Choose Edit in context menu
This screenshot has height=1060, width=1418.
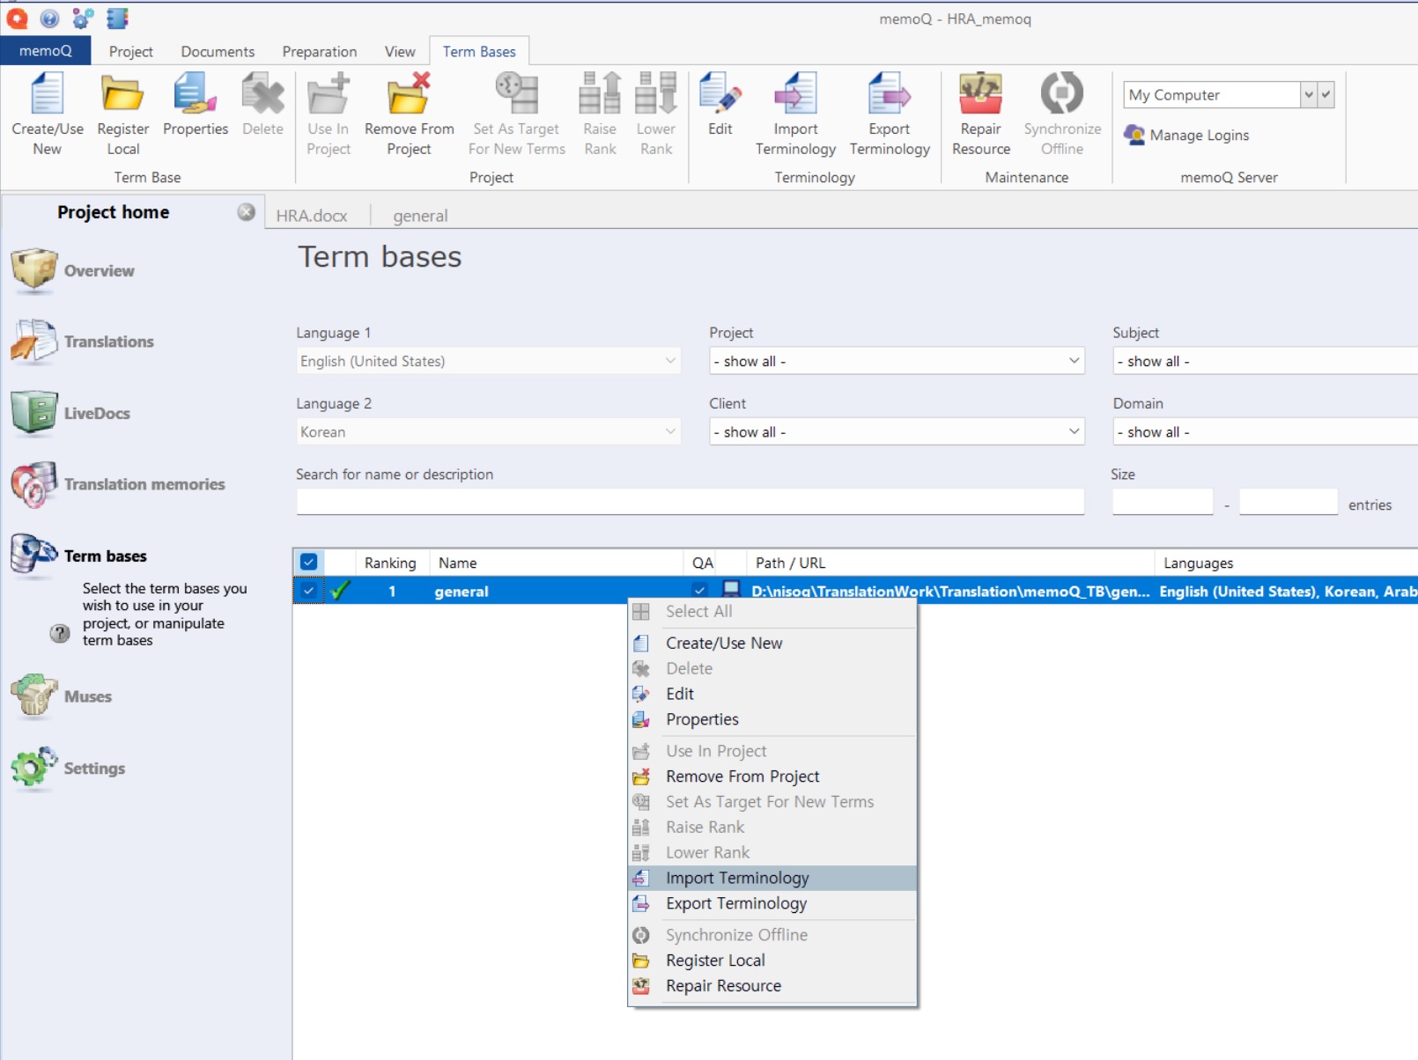point(772,694)
